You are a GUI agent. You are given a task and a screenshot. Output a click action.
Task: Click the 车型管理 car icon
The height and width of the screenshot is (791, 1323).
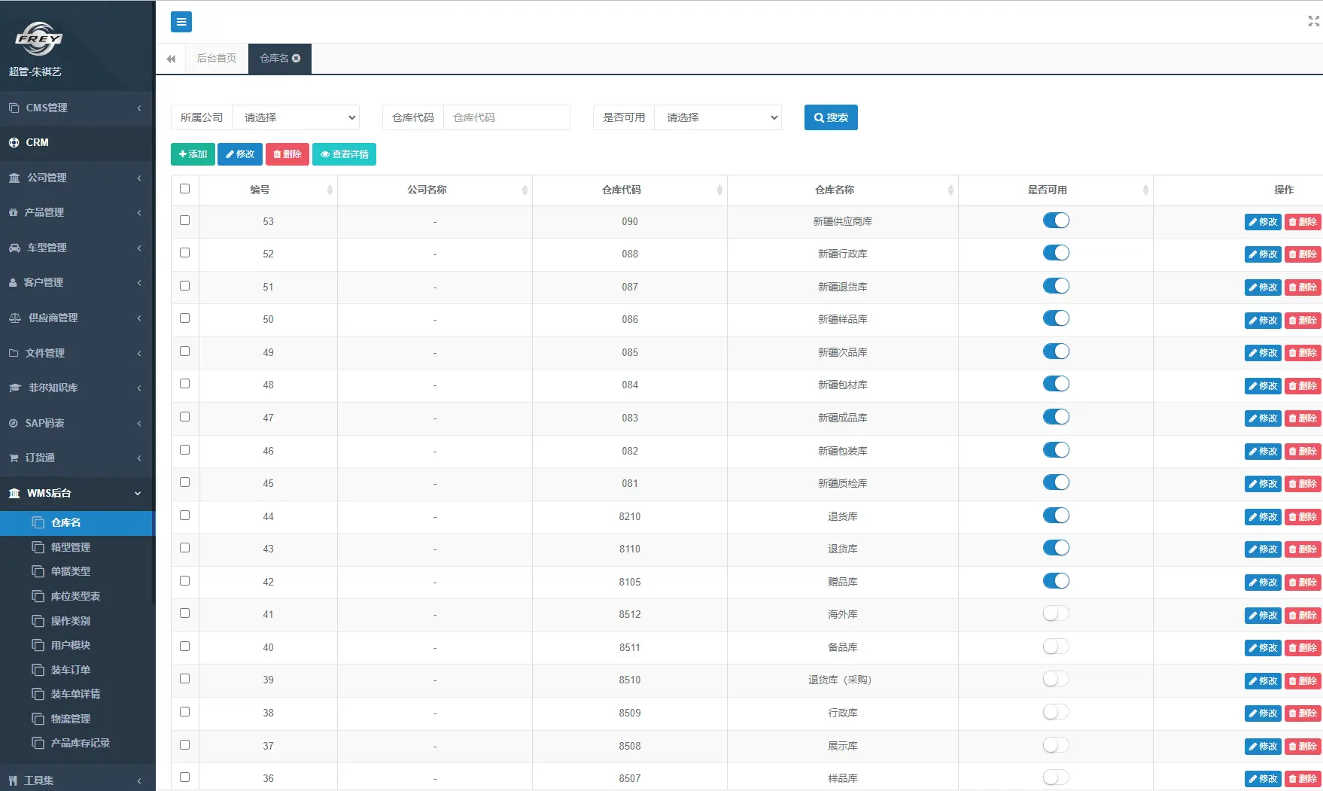click(x=14, y=248)
